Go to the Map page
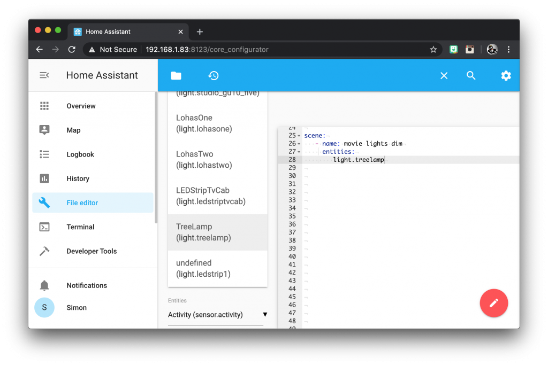 coord(93,130)
